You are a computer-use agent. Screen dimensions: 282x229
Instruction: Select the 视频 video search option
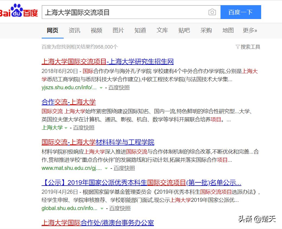tap(96, 30)
